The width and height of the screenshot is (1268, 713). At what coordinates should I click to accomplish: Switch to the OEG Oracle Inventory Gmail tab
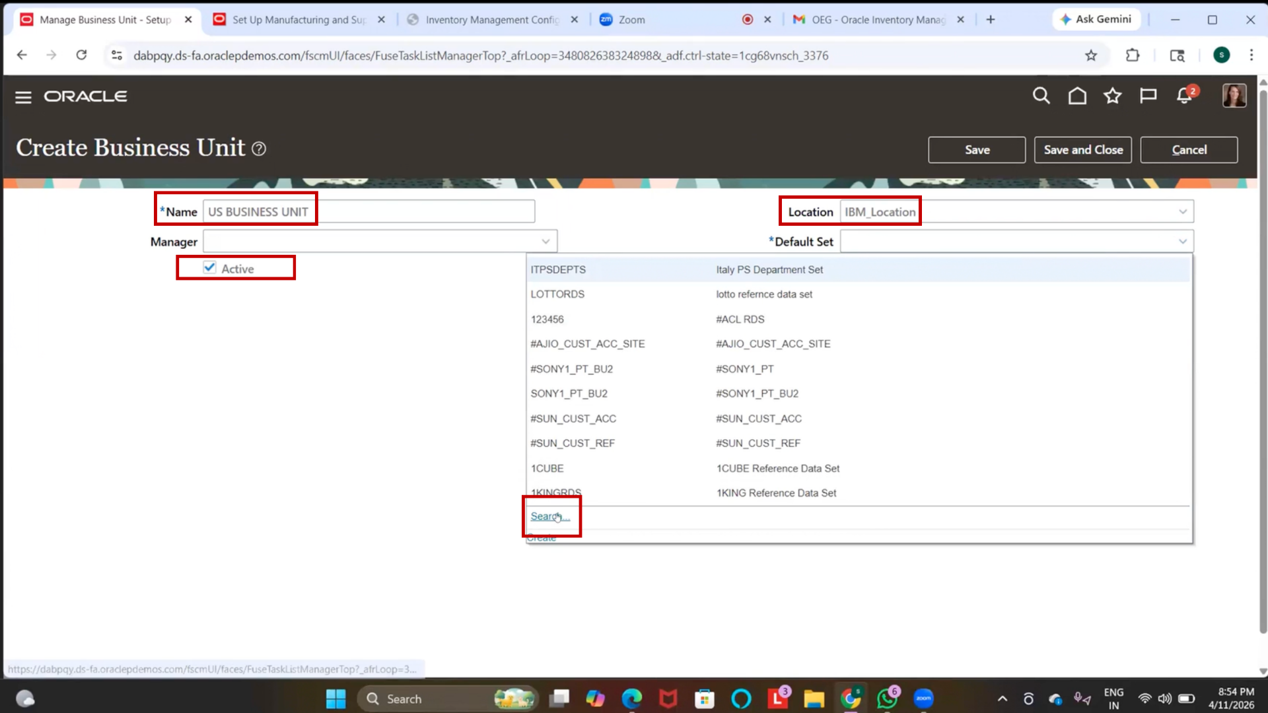878,20
